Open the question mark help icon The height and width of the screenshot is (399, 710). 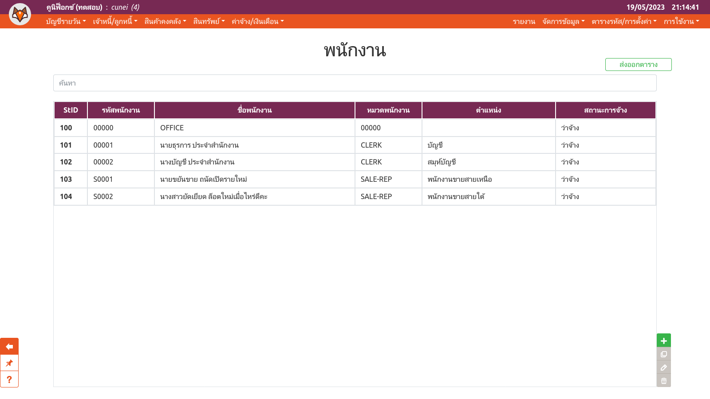point(9,379)
